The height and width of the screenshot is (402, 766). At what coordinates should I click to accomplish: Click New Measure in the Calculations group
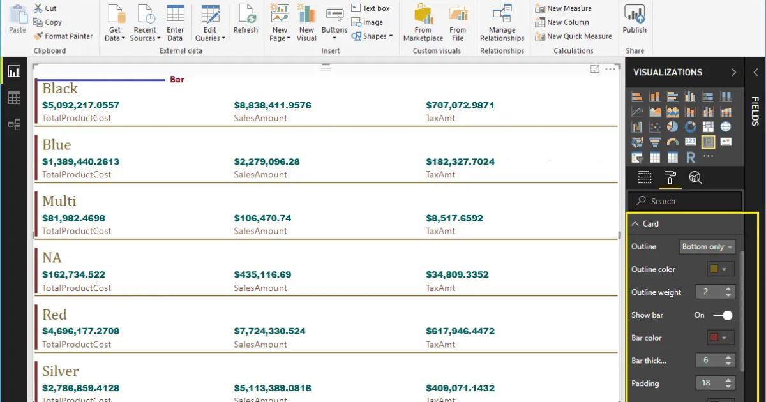[x=564, y=8]
